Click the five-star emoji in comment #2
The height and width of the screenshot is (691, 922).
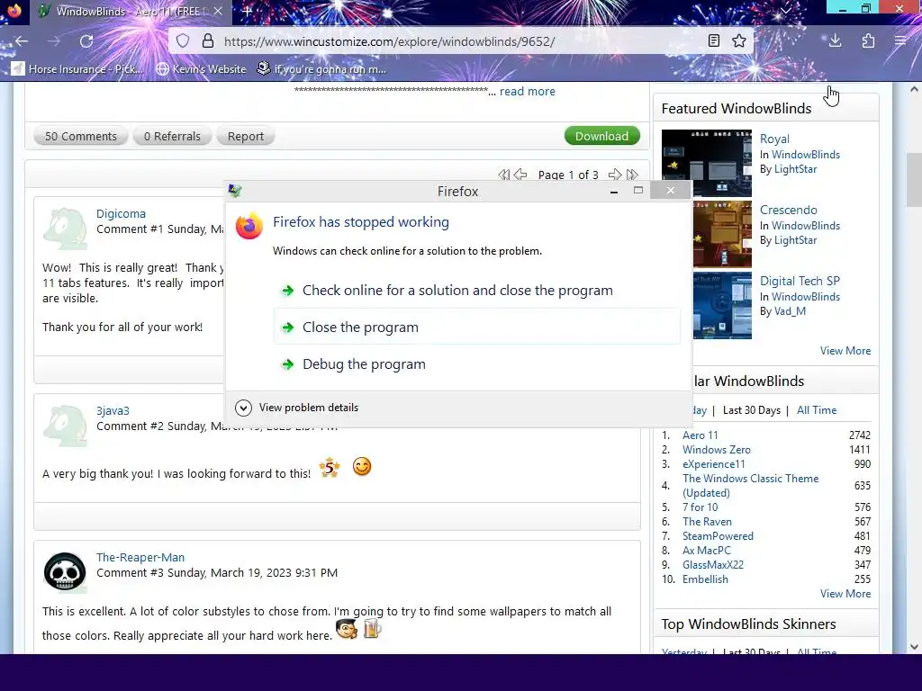(330, 468)
